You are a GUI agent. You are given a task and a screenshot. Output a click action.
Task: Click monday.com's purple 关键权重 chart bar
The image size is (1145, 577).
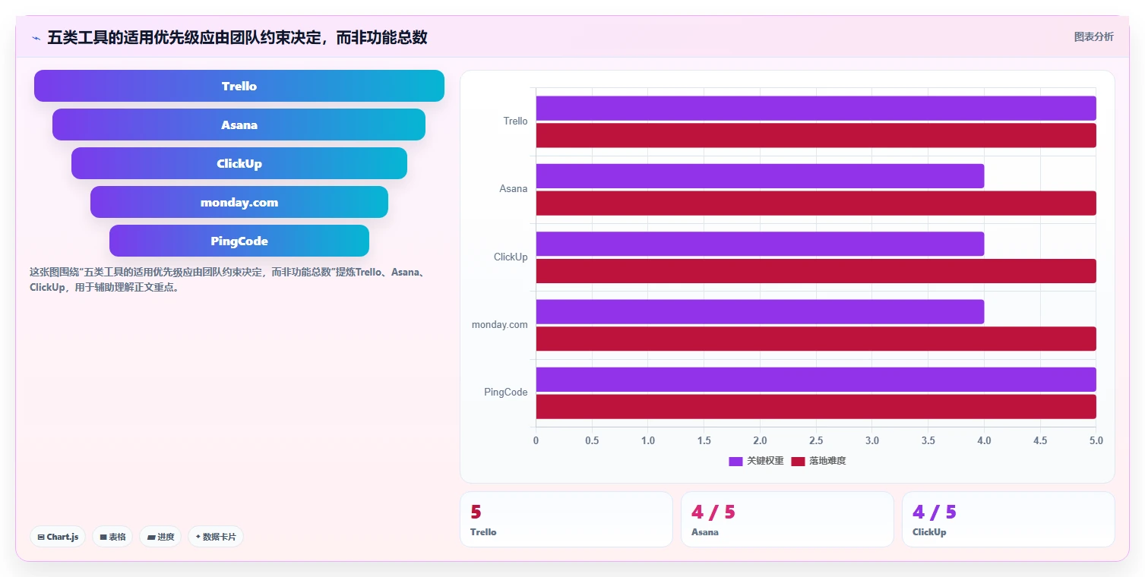(760, 311)
